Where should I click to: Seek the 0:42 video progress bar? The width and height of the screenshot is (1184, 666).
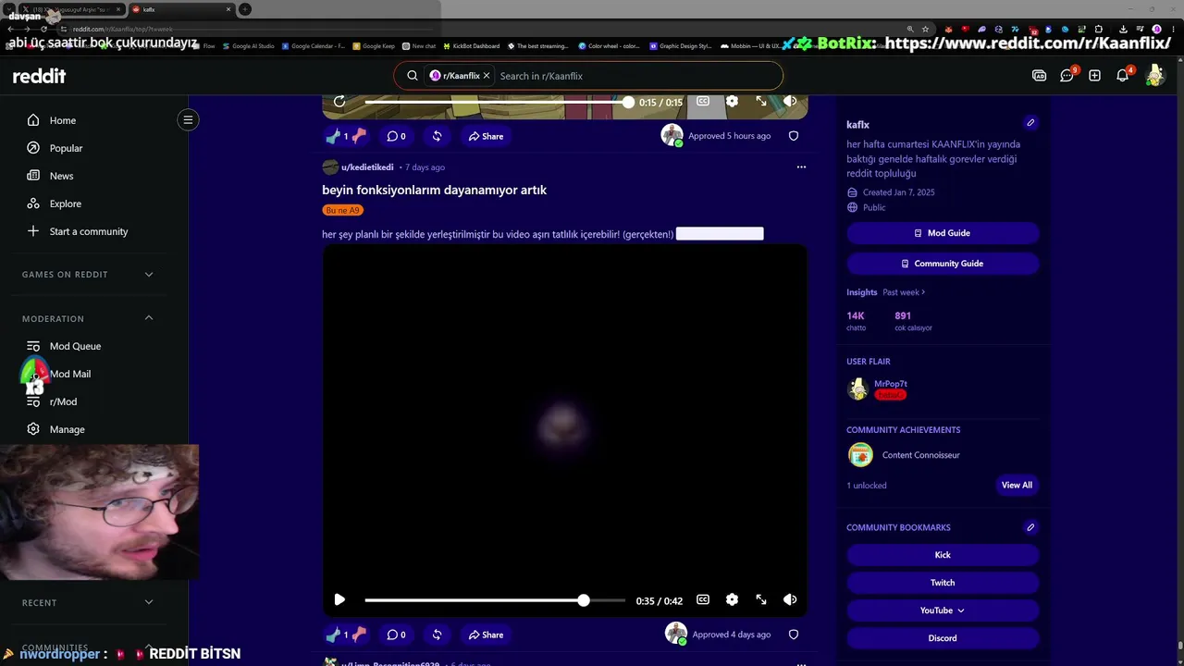click(x=495, y=600)
